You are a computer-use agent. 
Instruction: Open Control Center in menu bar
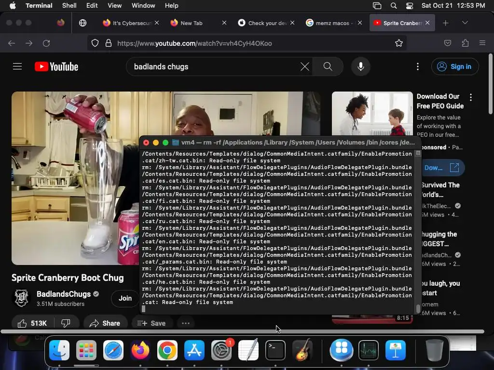pos(410,5)
